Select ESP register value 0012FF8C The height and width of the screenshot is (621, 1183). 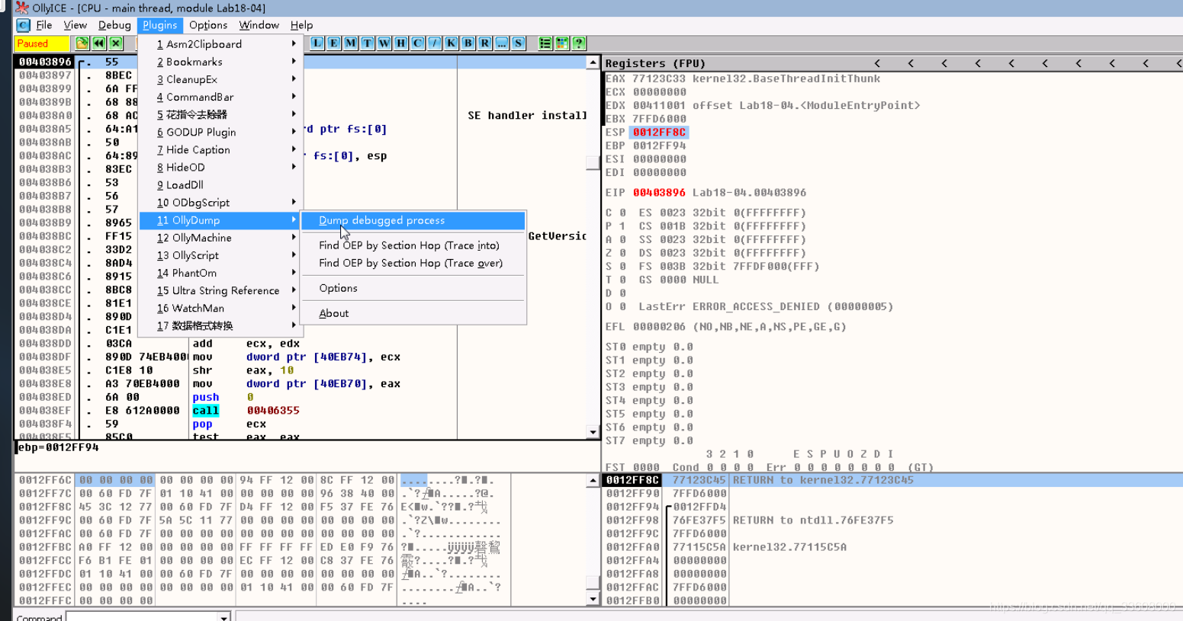(659, 132)
